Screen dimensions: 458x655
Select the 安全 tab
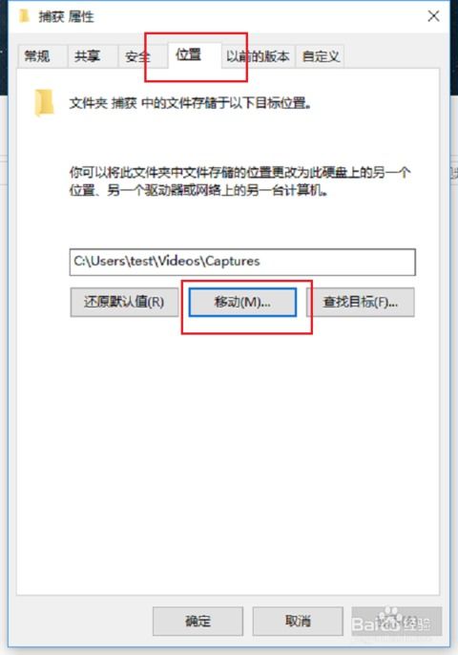[137, 56]
